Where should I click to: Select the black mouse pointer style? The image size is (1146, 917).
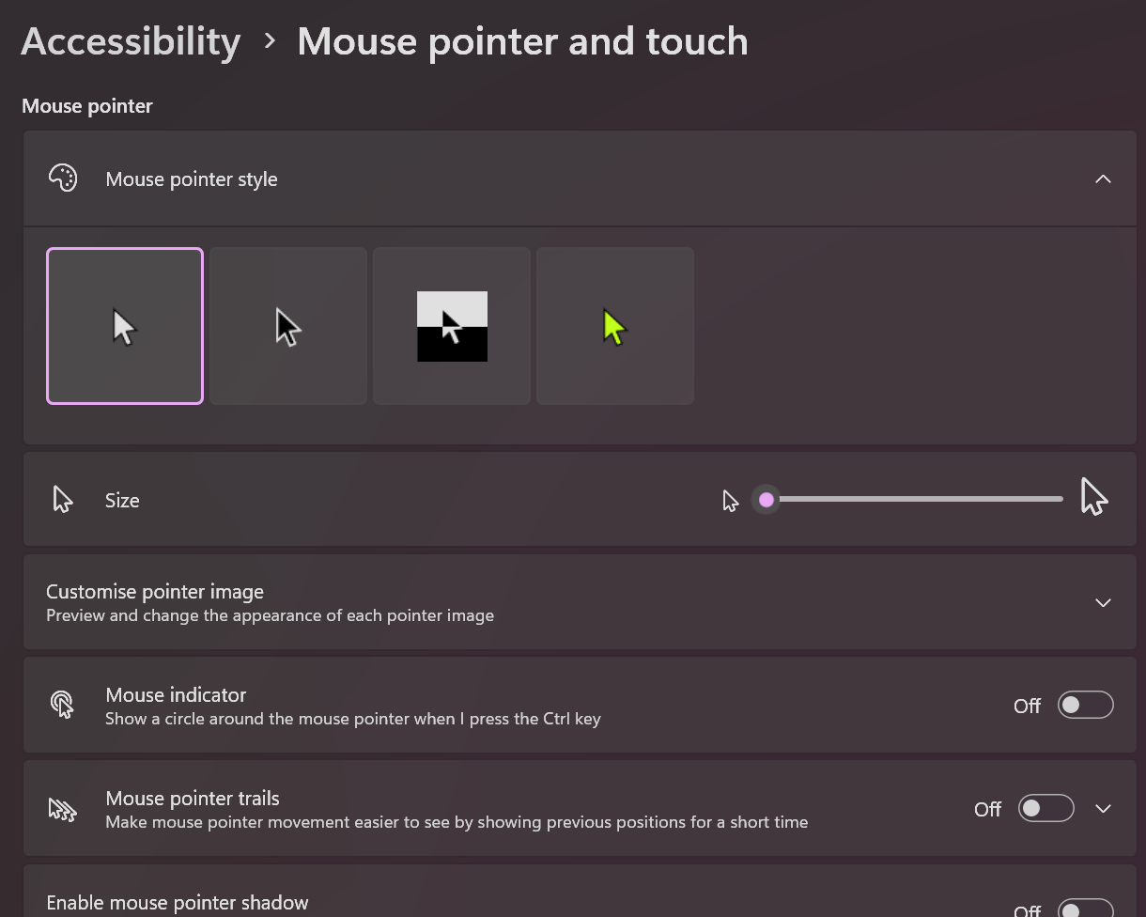pos(288,326)
